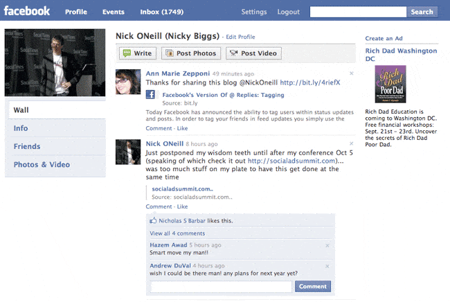
Task: Click the '49 minutes ago' timestamp
Action: click(233, 74)
